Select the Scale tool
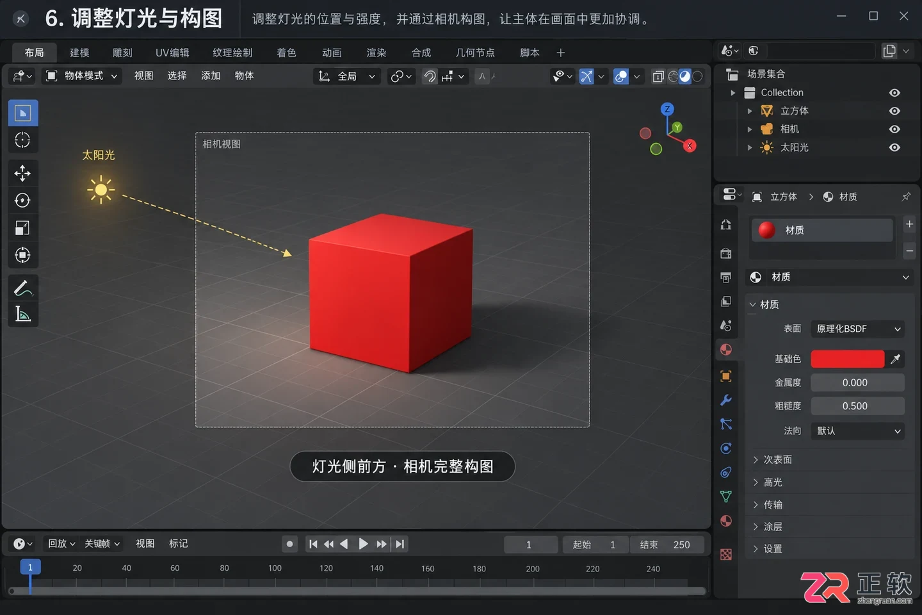The width and height of the screenshot is (922, 615). click(23, 228)
